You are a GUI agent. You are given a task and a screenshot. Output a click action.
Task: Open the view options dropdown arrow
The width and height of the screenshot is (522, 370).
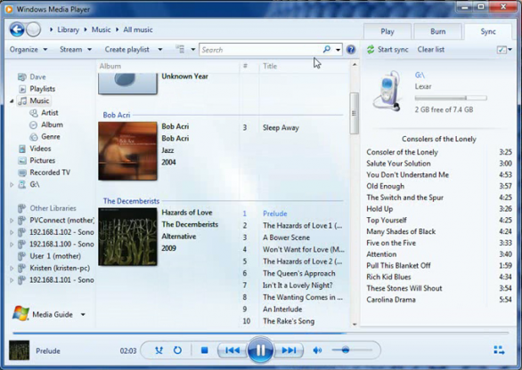[x=193, y=50]
